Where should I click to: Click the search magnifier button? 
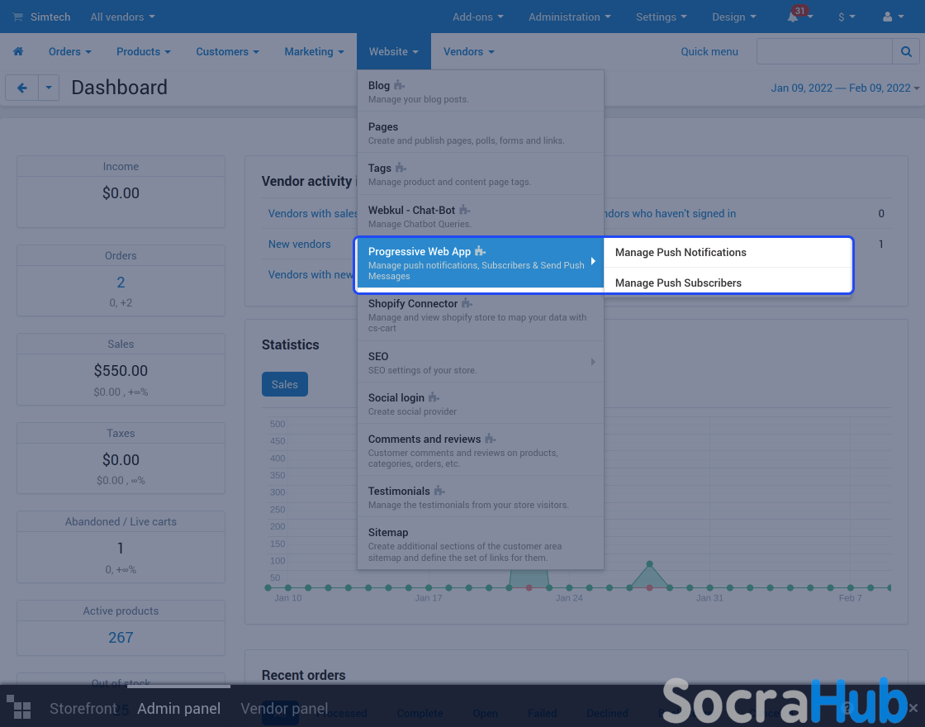[x=906, y=51]
